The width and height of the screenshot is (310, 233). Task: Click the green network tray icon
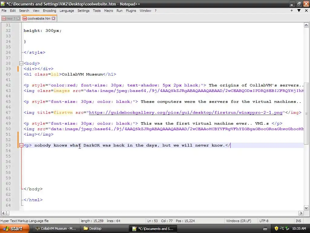tap(288, 228)
